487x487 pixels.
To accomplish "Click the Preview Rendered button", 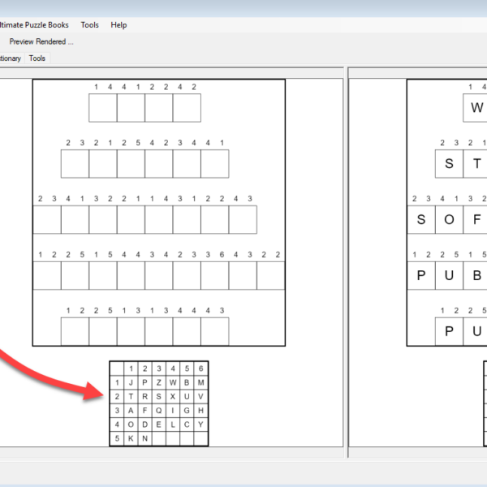I will click(x=41, y=41).
